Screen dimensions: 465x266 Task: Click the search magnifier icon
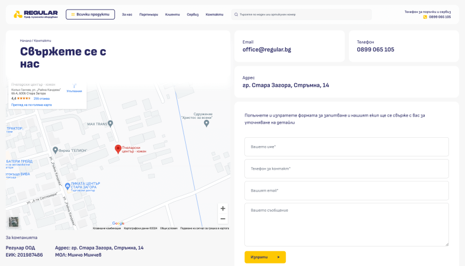(236, 15)
